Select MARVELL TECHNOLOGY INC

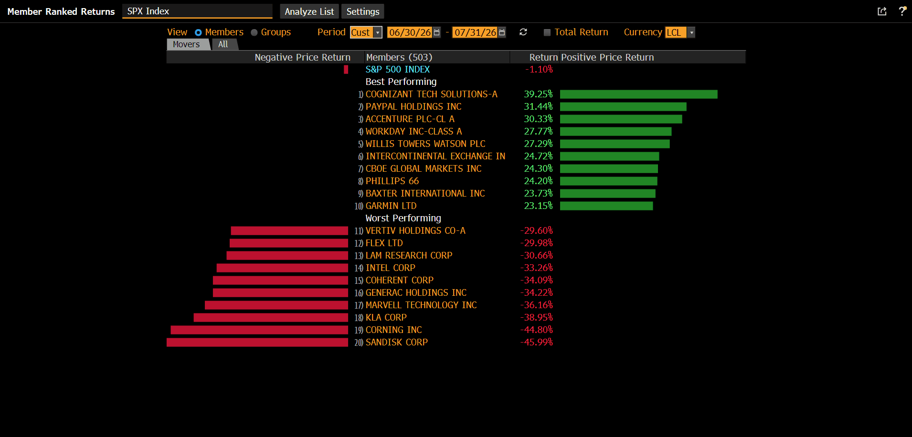coord(421,305)
